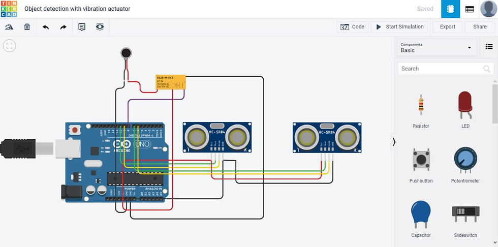
Task: Click the search magnifier icon
Action: click(x=487, y=69)
